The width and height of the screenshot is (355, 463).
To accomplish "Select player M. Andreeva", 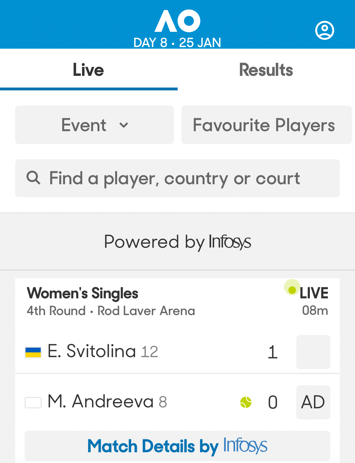I will pyautogui.click(x=100, y=402).
